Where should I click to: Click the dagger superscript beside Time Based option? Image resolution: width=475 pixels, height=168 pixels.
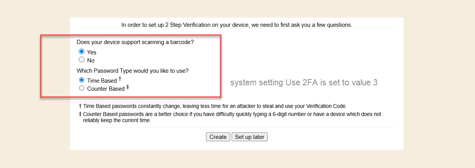(120, 79)
